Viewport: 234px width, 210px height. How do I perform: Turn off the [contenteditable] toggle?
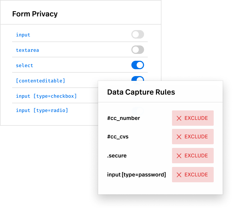point(138,79)
